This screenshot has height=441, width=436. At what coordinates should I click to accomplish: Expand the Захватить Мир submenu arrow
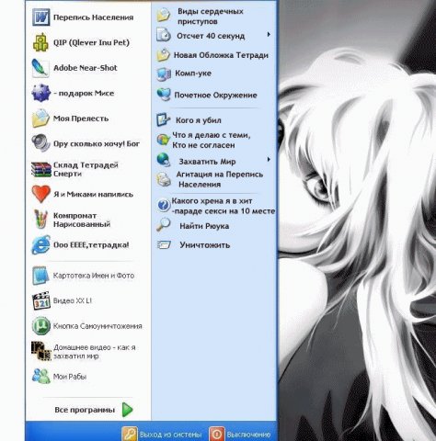tap(269, 159)
